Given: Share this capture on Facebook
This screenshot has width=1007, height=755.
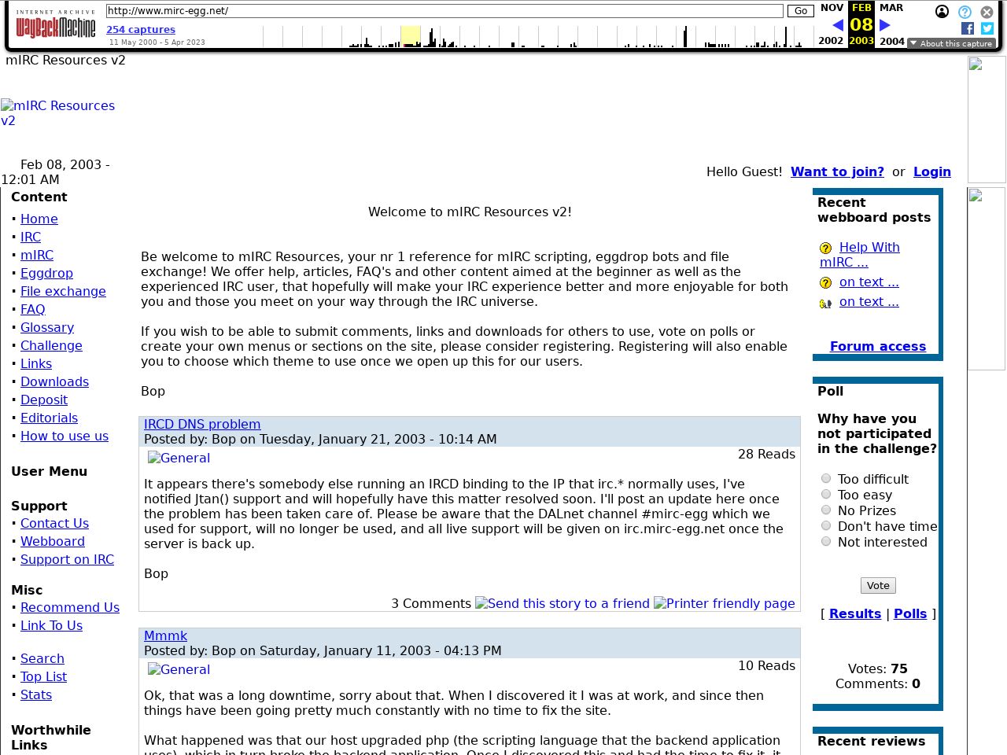Looking at the screenshot, I should pos(968,28).
